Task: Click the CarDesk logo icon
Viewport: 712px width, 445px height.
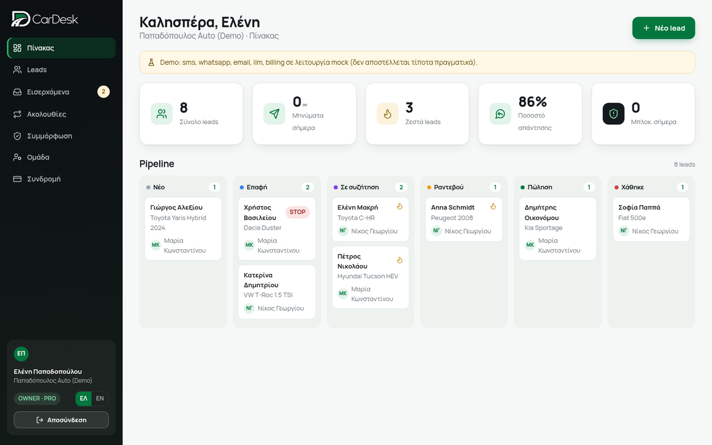Action: 21,19
